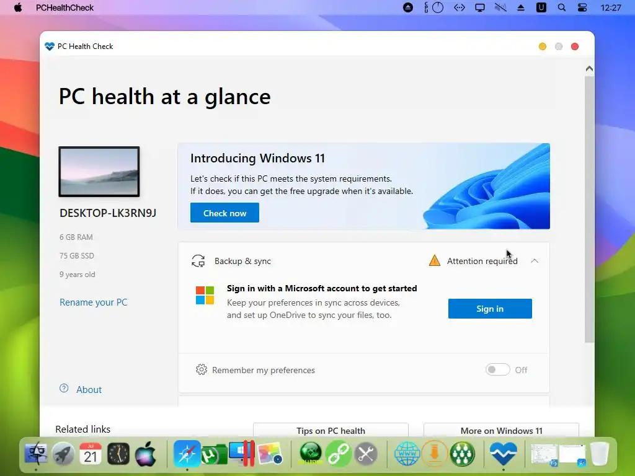Click the PC Health Check heart icon in title bar
Viewport: 635px width, 476px height.
50,46
